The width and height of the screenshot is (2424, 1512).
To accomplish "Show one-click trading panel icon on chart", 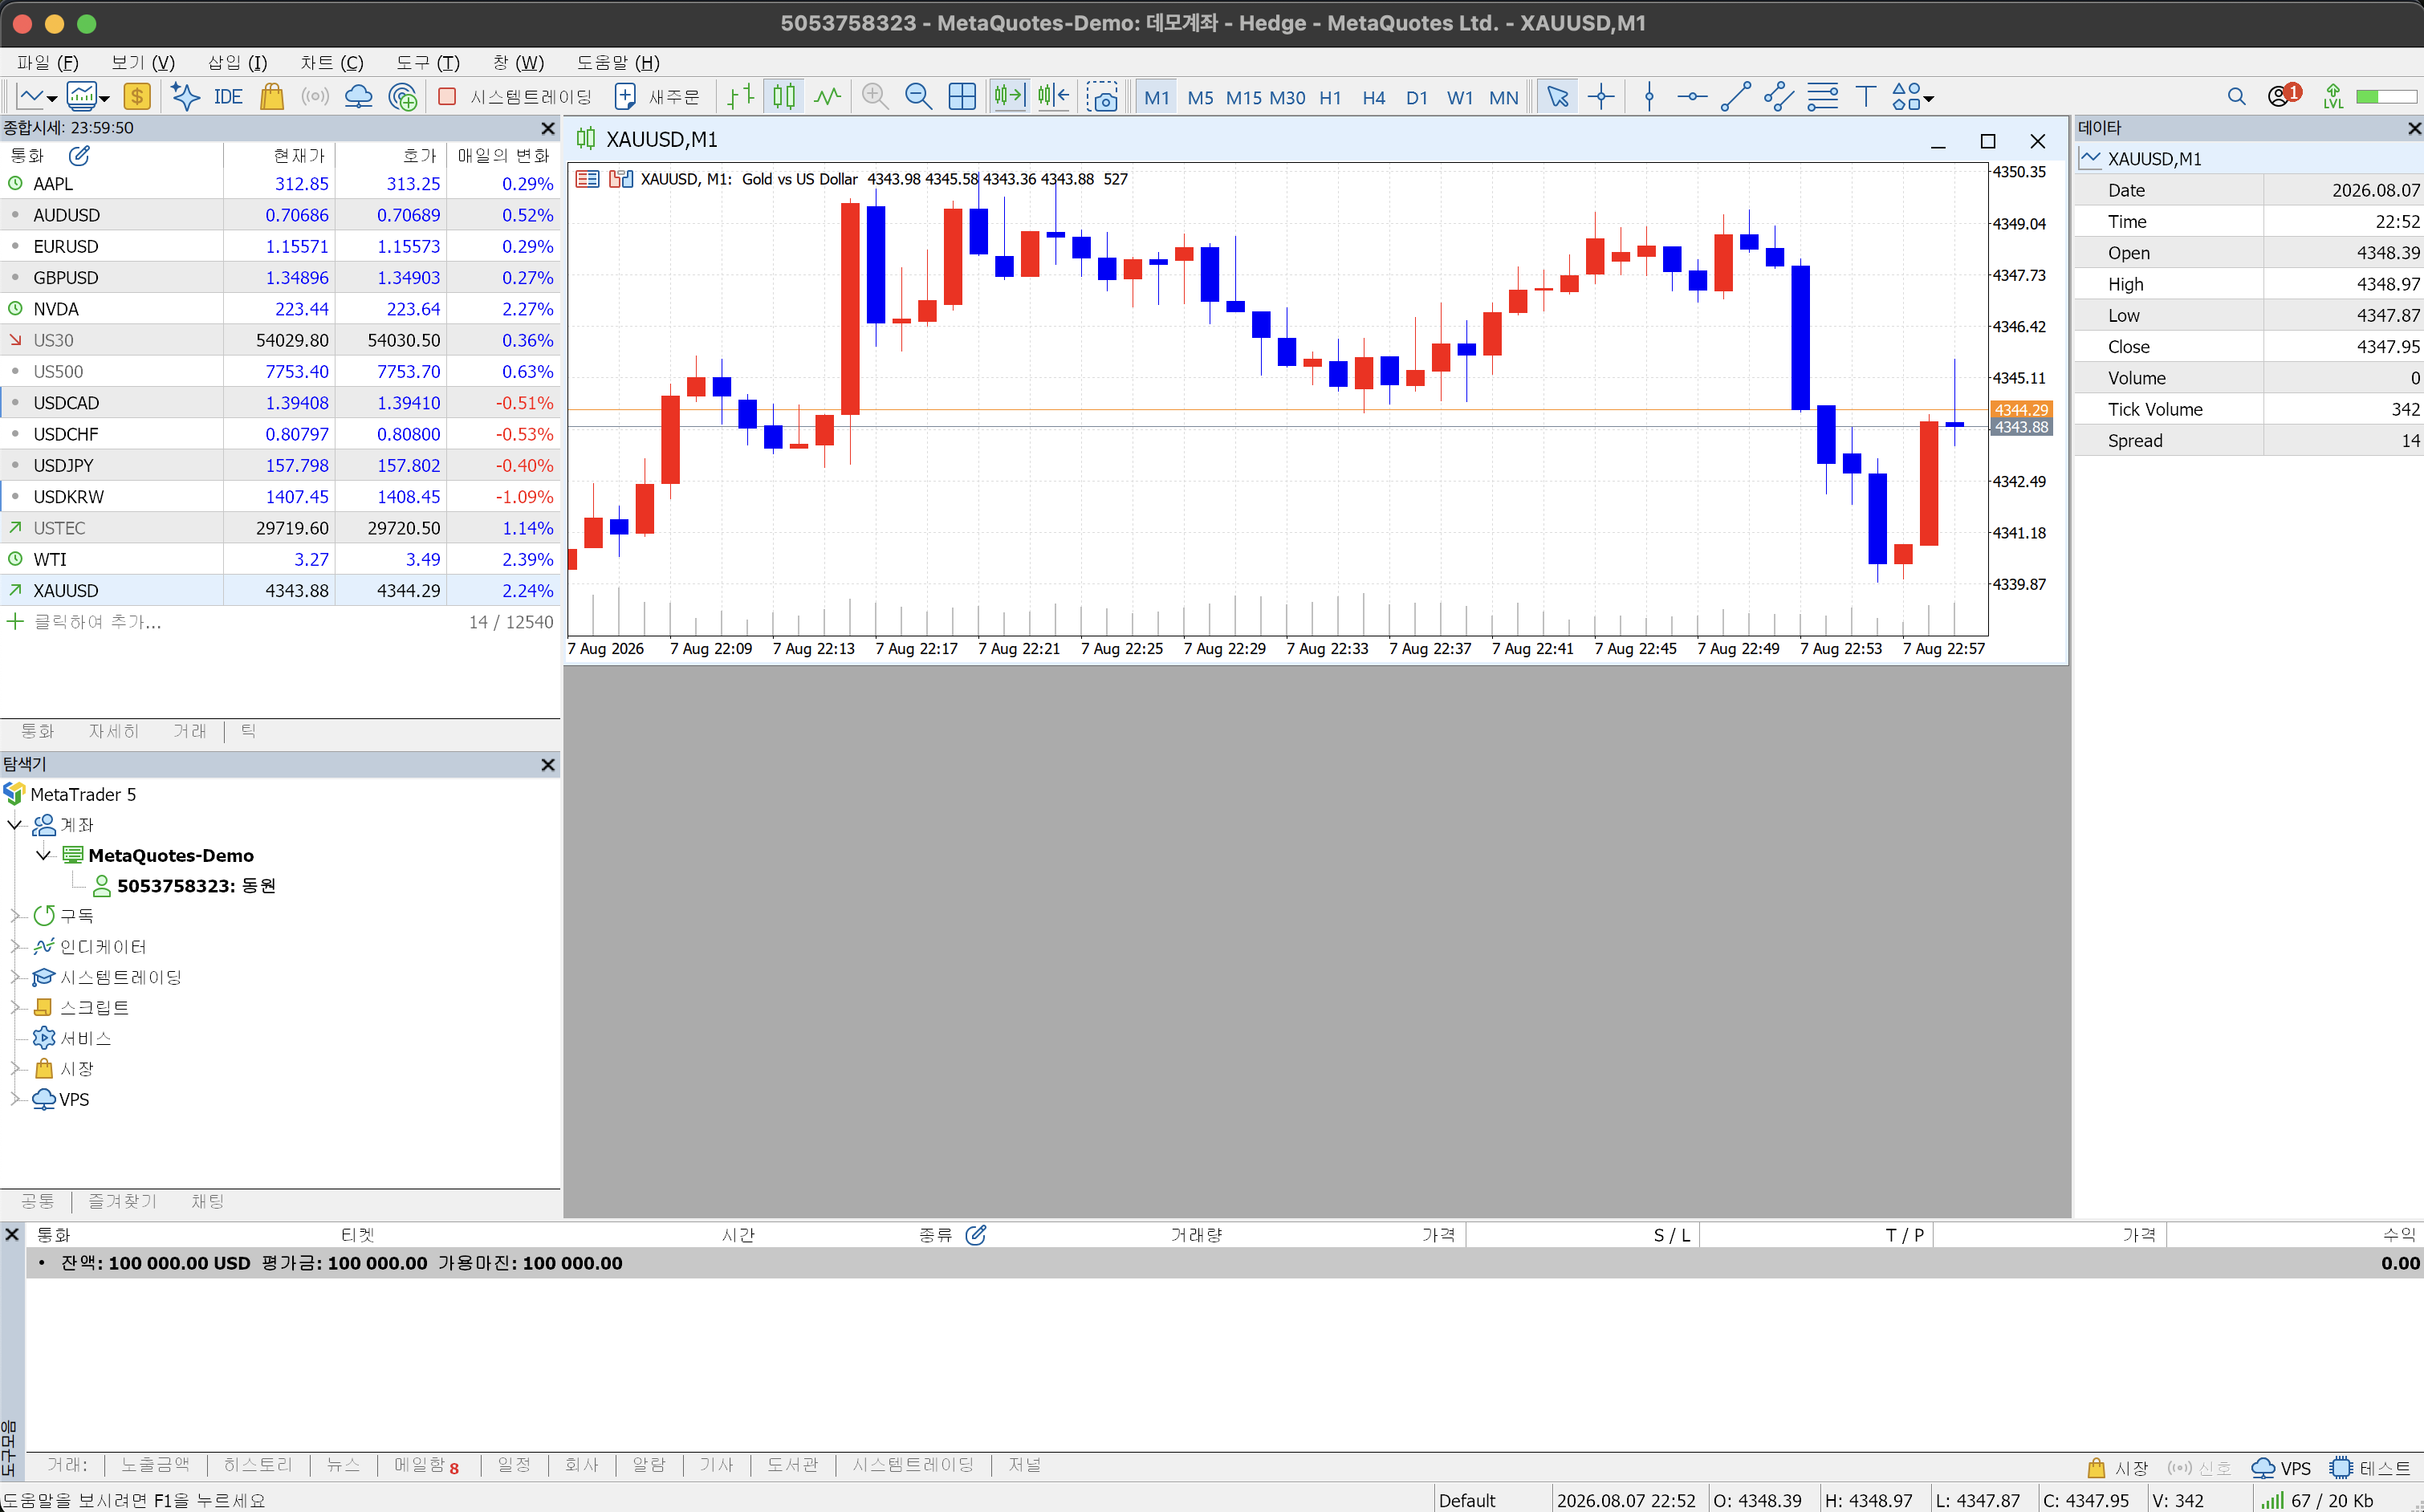I will click(x=587, y=179).
